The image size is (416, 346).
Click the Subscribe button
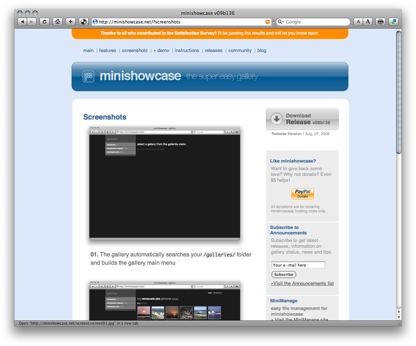pos(283,274)
